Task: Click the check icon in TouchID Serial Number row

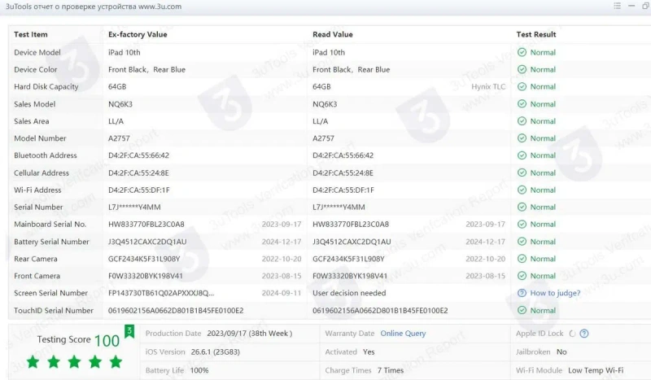Action: [x=522, y=310]
